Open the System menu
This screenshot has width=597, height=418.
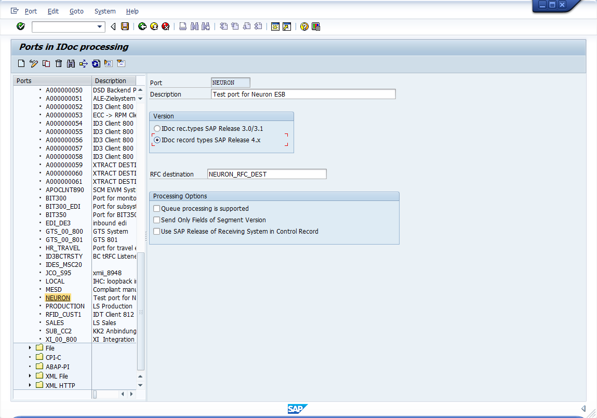[105, 11]
